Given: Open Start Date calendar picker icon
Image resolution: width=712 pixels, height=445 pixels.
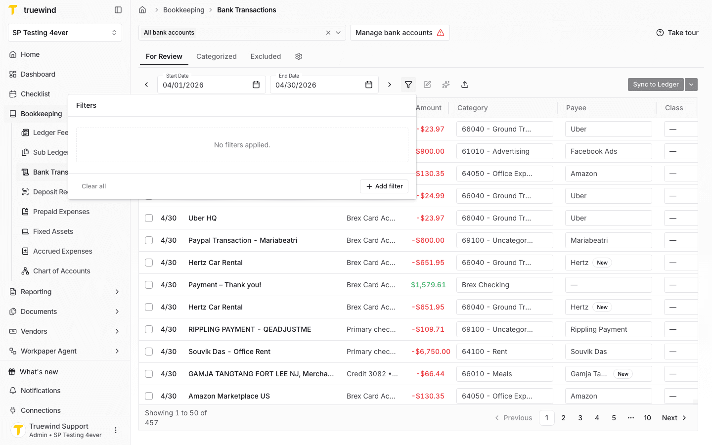Looking at the screenshot, I should pos(256,85).
